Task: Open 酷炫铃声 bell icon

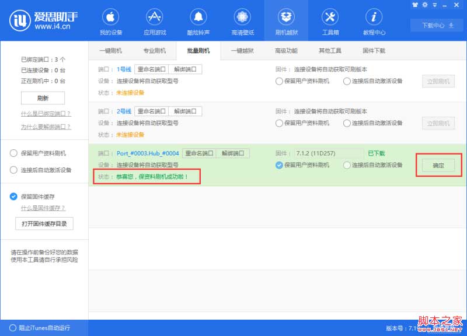Action: coord(198,17)
